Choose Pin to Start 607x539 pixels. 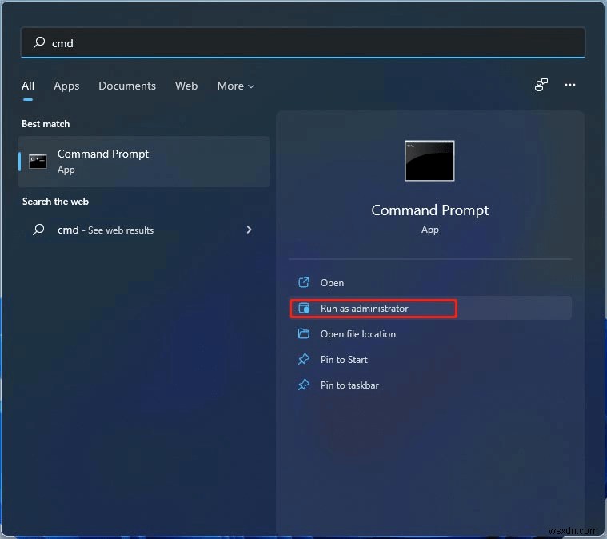(430, 360)
